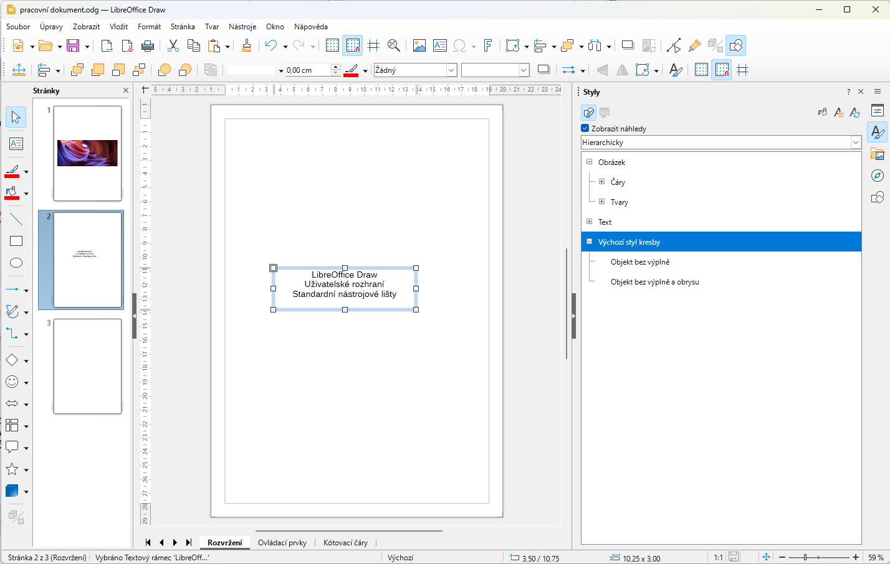Open the Properties deck in the sidebar
Image resolution: width=890 pixels, height=564 pixels.
(878, 110)
